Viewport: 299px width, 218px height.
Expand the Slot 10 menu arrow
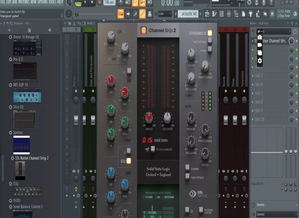(252, 120)
